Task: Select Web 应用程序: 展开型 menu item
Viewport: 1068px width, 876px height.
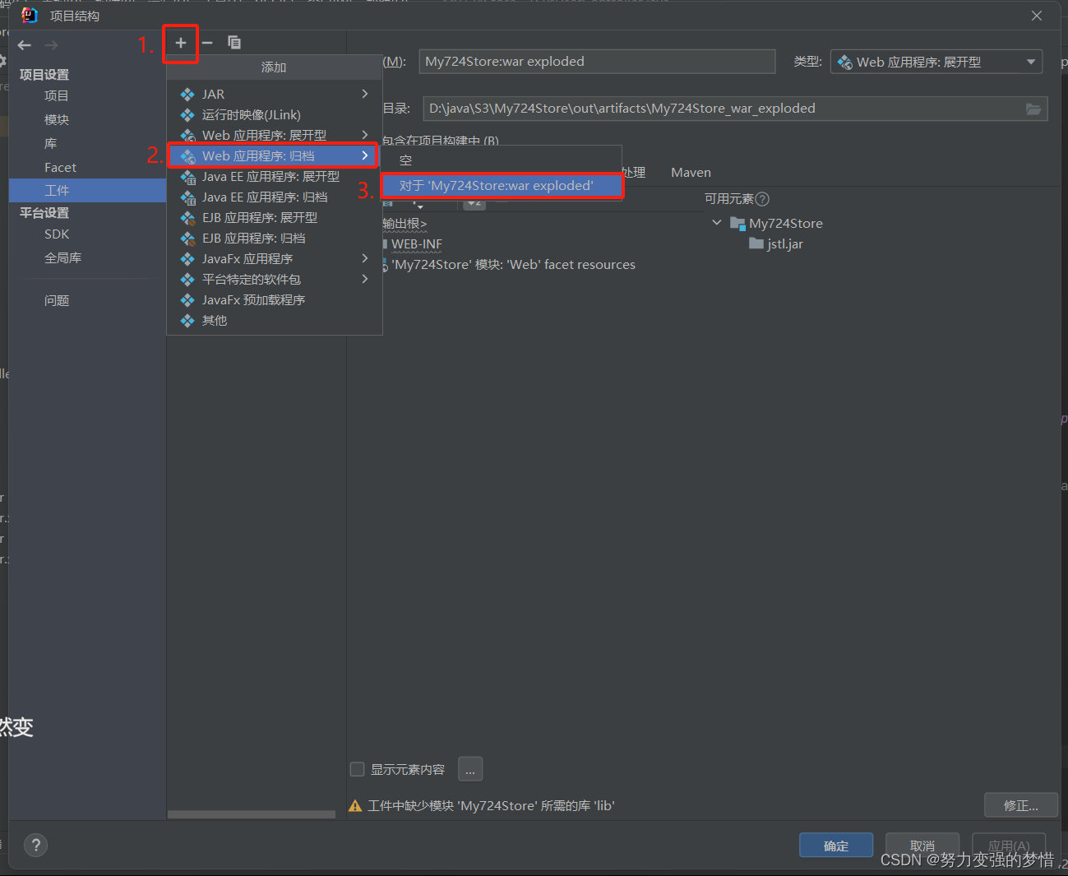Action: click(275, 135)
